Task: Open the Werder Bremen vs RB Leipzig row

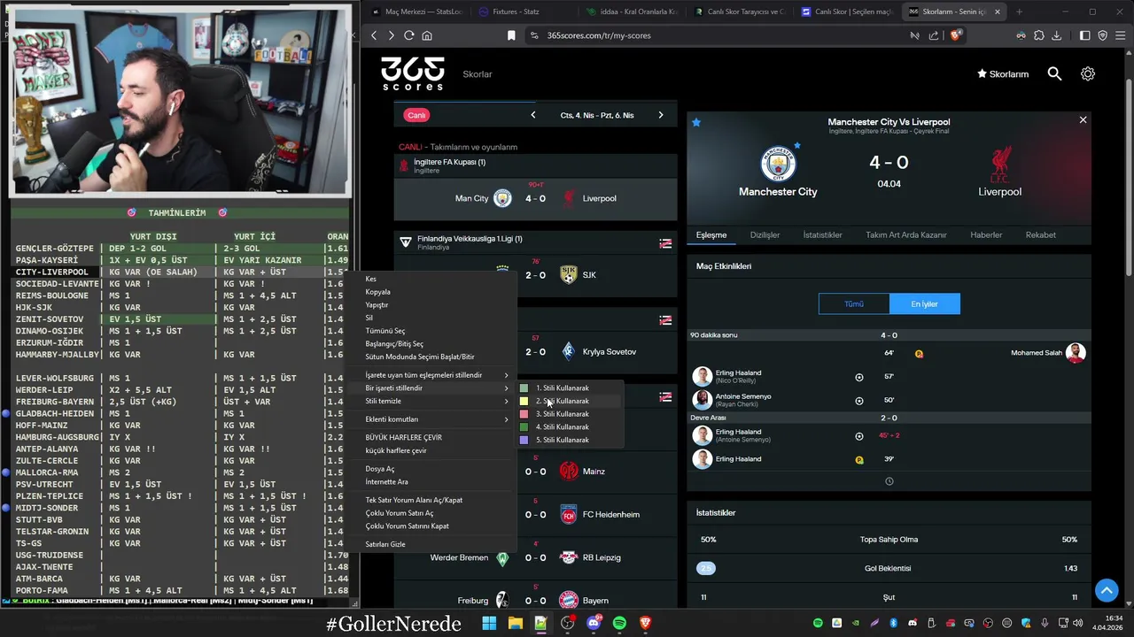Action: tap(535, 557)
